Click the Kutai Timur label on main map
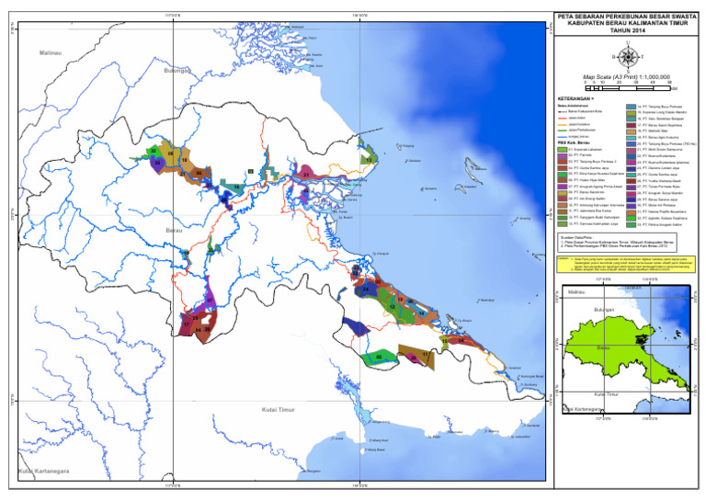This screenshot has width=706, height=500. click(277, 408)
